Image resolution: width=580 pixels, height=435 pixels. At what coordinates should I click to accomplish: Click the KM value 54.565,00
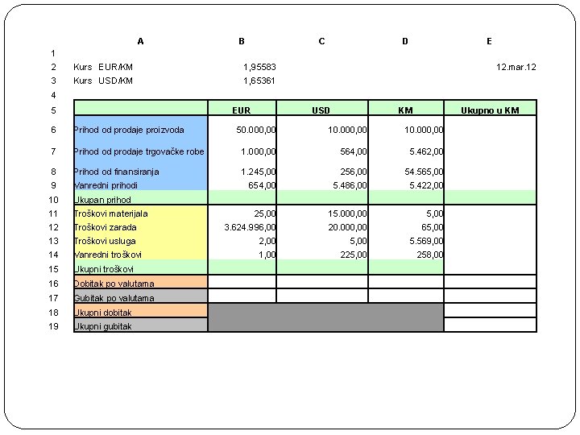pyautogui.click(x=424, y=172)
